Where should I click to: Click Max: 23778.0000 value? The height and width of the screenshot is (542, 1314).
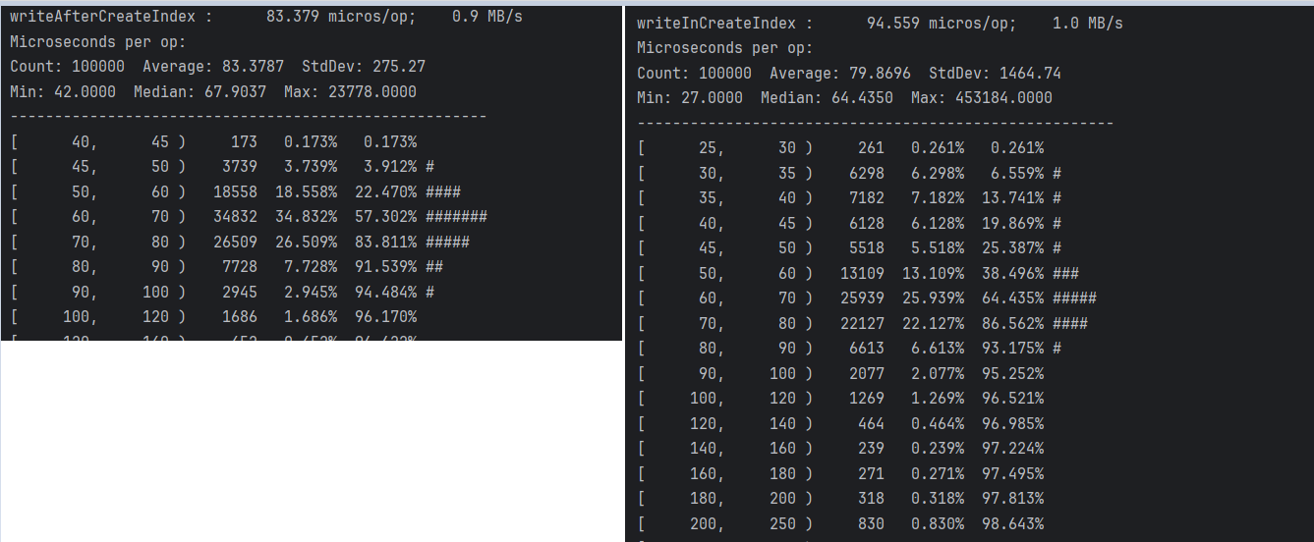[350, 92]
